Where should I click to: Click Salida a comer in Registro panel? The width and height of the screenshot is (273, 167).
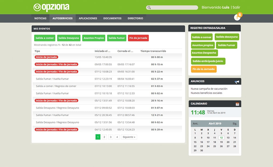click(x=202, y=37)
